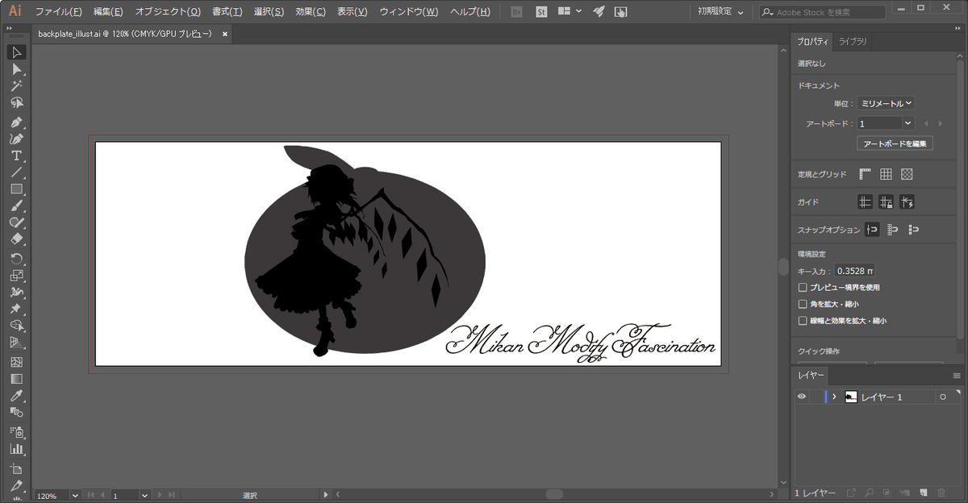Image resolution: width=968 pixels, height=503 pixels.
Task: Select the Artboard tool
Action: click(x=16, y=468)
